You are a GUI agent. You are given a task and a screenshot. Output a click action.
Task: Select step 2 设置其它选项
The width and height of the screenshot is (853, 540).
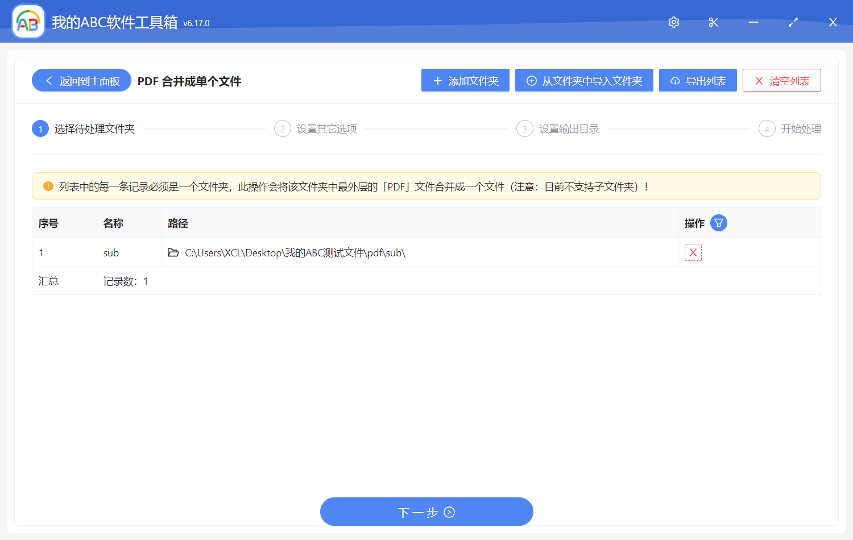point(316,128)
